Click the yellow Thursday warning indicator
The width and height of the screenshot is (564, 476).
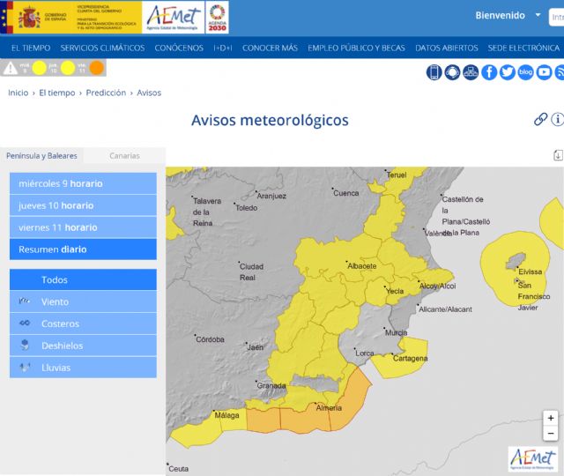(68, 68)
